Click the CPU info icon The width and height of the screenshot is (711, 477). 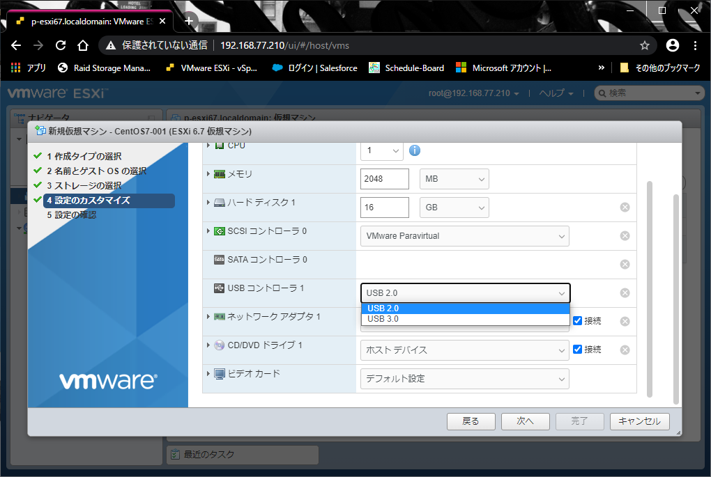(x=415, y=150)
